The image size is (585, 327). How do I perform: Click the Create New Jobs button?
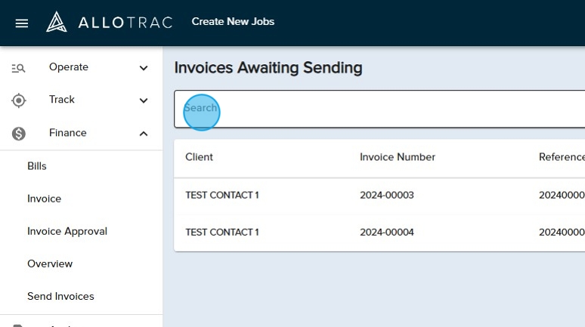point(233,22)
